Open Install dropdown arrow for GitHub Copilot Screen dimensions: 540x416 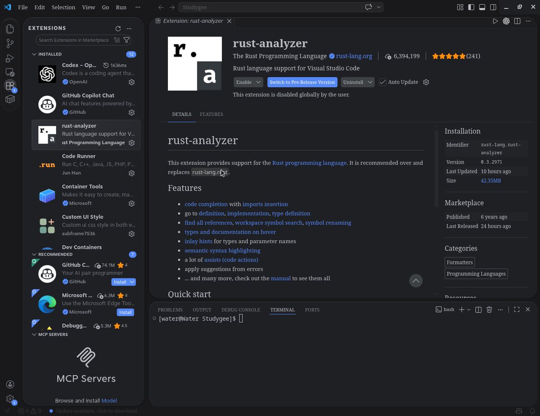(132, 282)
